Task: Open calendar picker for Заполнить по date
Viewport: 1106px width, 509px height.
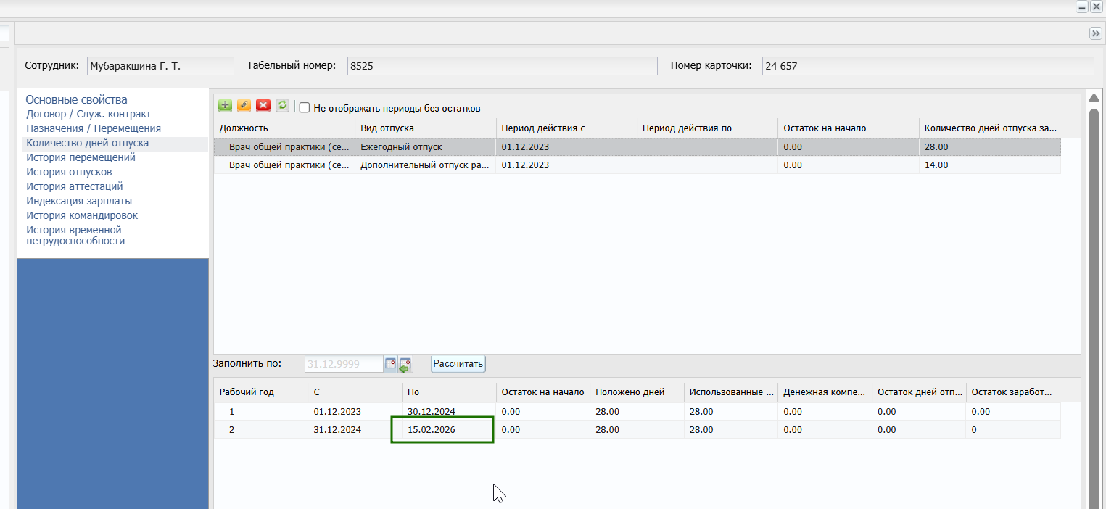Action: click(x=390, y=363)
